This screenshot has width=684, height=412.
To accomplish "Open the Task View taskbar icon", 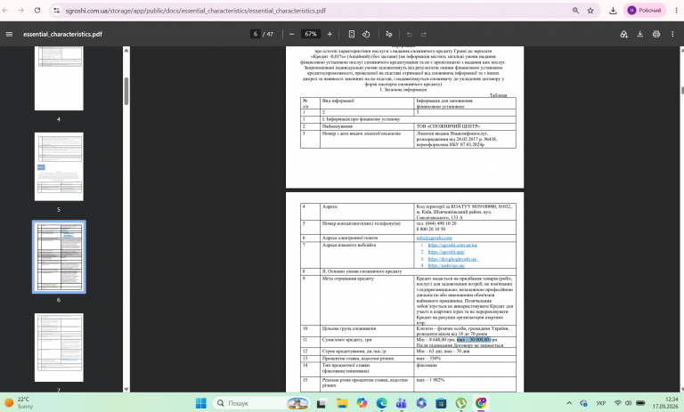I will (x=322, y=403).
